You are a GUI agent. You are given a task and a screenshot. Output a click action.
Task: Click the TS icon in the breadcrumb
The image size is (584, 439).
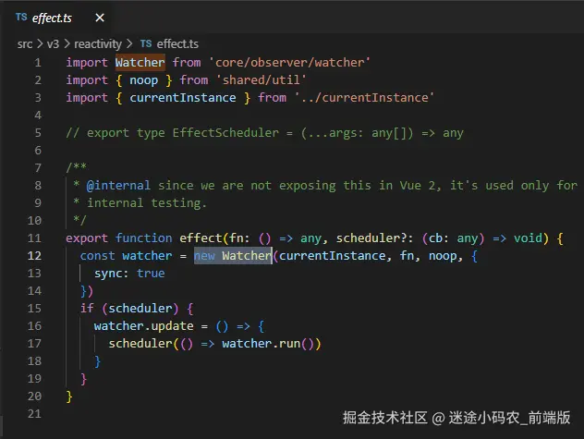coord(146,44)
